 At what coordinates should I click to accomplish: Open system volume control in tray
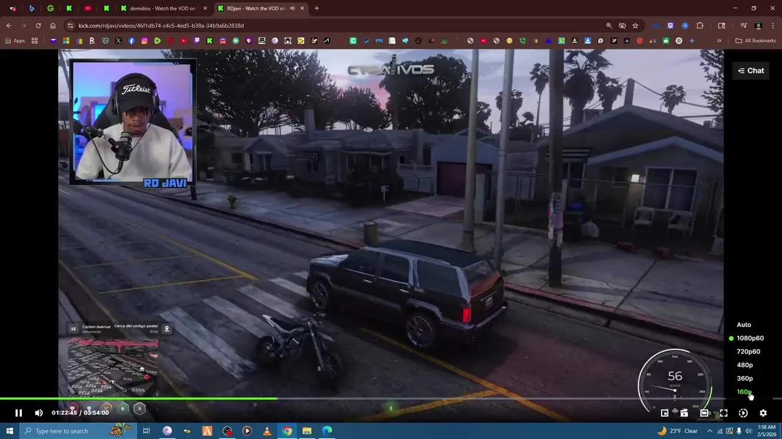click(x=748, y=431)
